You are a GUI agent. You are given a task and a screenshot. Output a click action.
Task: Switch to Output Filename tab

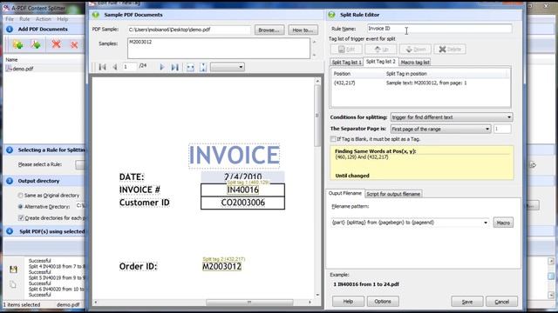click(x=345, y=193)
